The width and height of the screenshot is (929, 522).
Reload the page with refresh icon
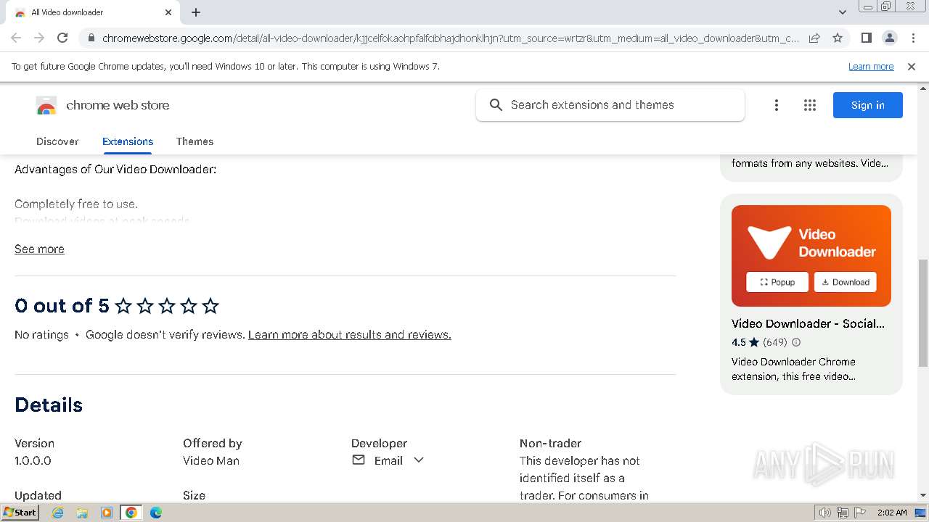[62, 38]
